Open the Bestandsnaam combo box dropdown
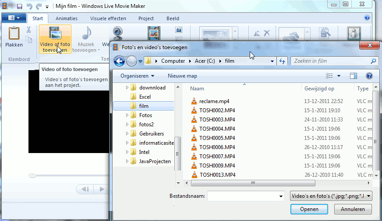Screen dimensions: 382x221 pyautogui.click(x=281, y=196)
